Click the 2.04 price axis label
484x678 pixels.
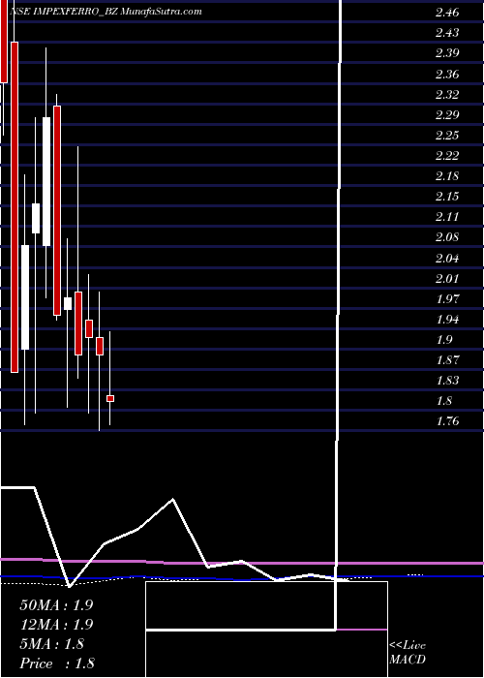pos(447,259)
